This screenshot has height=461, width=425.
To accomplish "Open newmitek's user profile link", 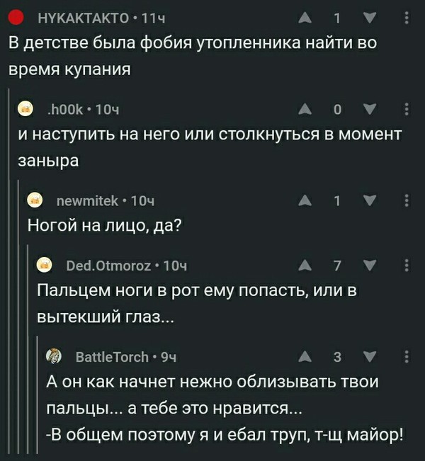I will (x=85, y=201).
